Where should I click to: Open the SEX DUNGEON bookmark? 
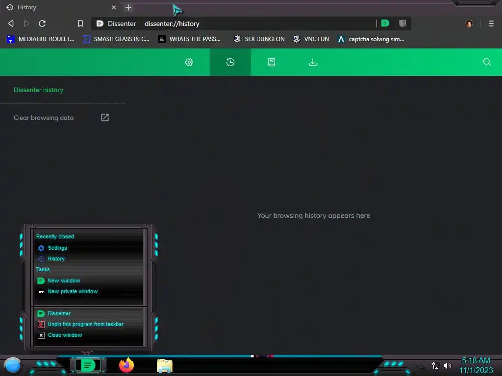(259, 39)
